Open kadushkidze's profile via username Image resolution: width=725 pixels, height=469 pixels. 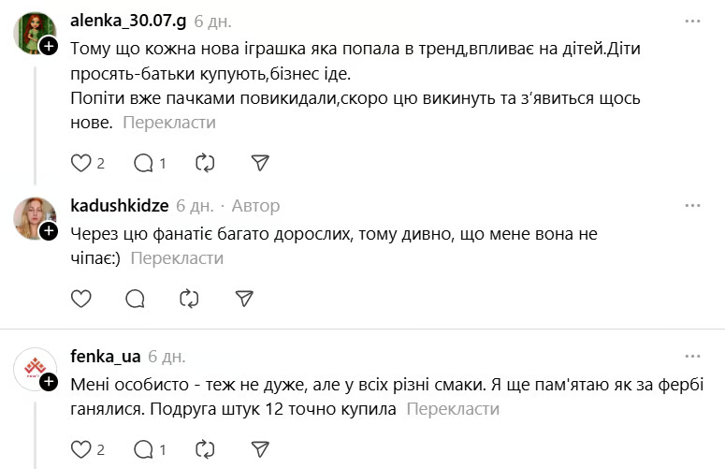pos(120,205)
